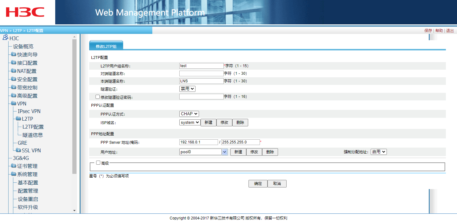This screenshot has width=457, height=222.
Task: Click the H3C logo in the header
Action: 25,12
